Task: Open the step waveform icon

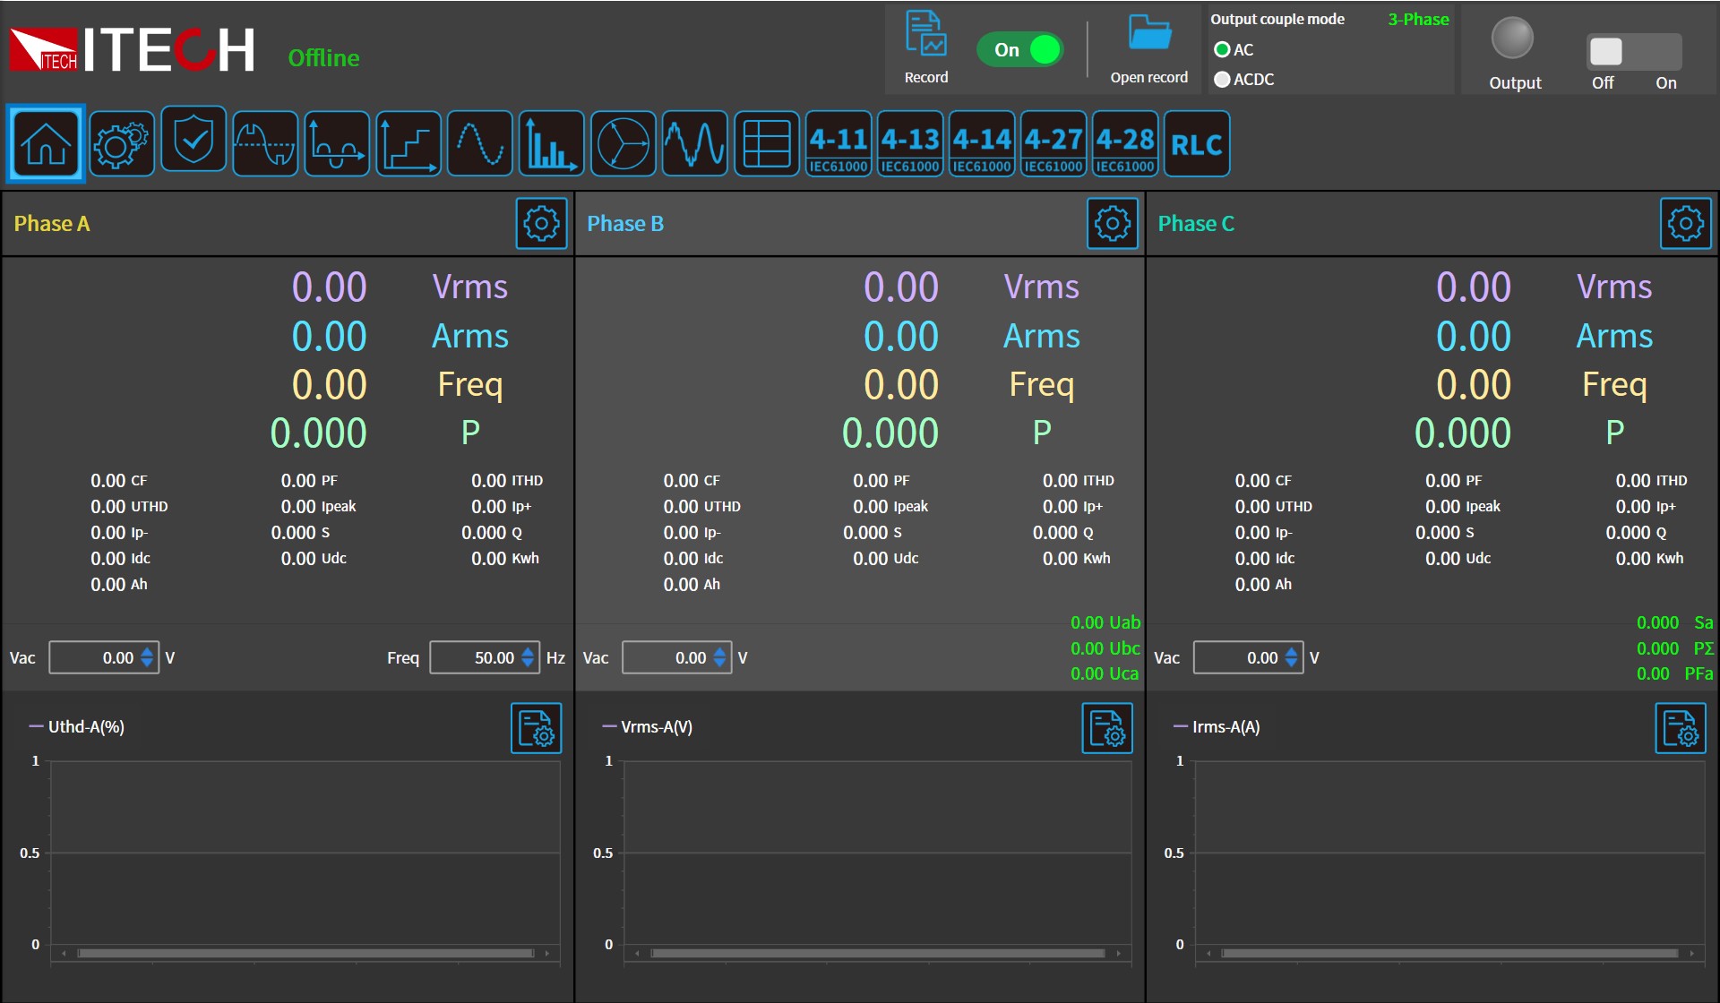Action: tap(408, 144)
